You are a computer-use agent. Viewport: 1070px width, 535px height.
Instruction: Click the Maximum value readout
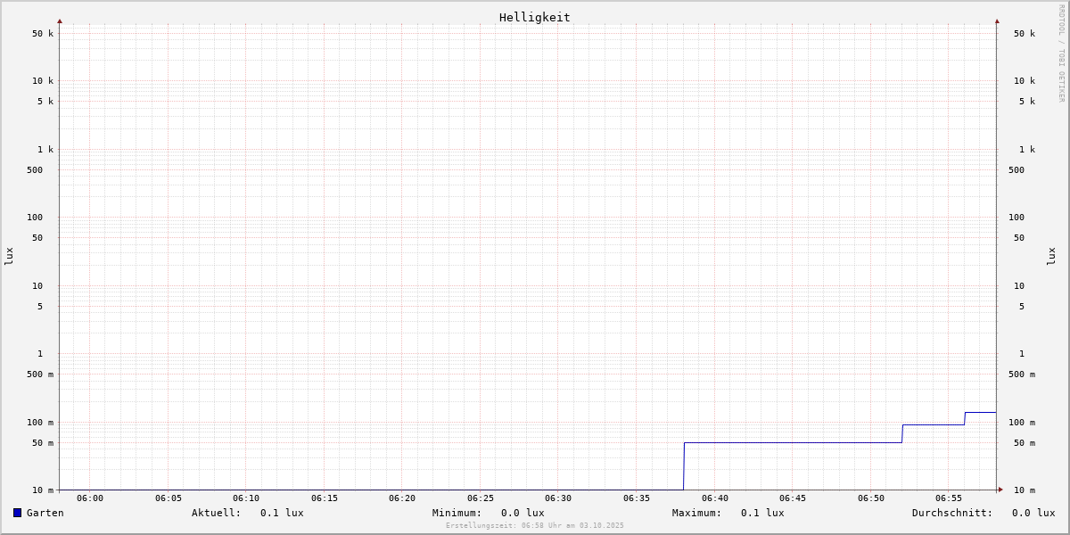point(762,513)
